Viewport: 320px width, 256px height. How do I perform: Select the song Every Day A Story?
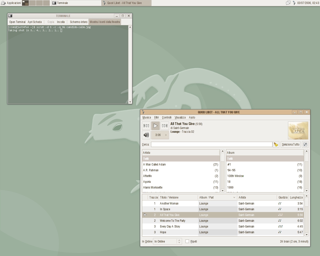coord(223,226)
